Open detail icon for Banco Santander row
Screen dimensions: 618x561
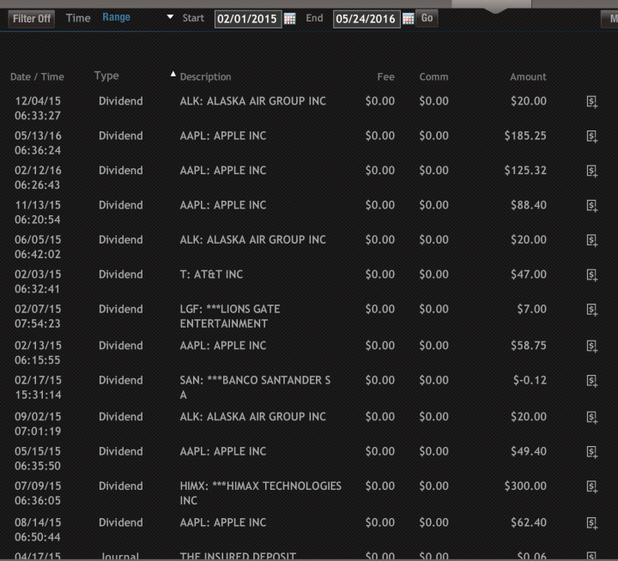[592, 381]
